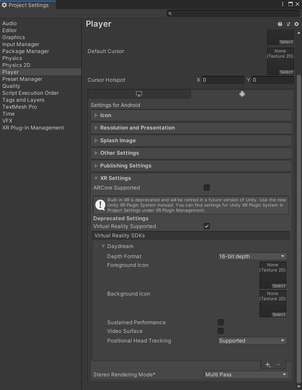
Task: Enable the ARCore Supported checkbox
Action: (x=207, y=188)
